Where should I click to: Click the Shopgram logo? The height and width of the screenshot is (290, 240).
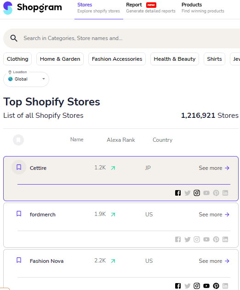[x=33, y=8]
